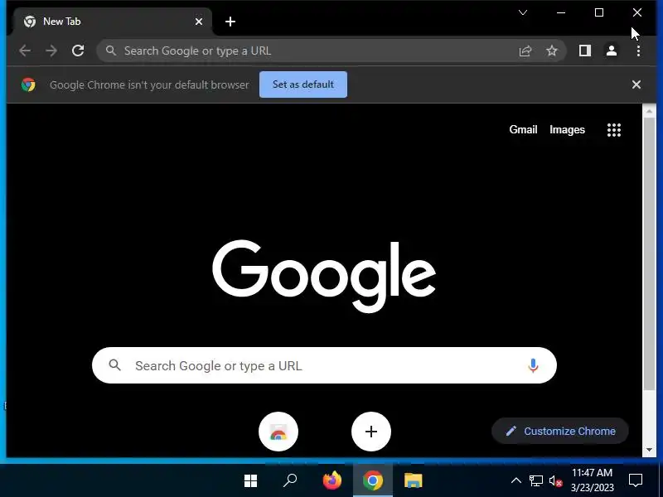Open the network status tray icon
This screenshot has height=497, width=663.
(535, 480)
